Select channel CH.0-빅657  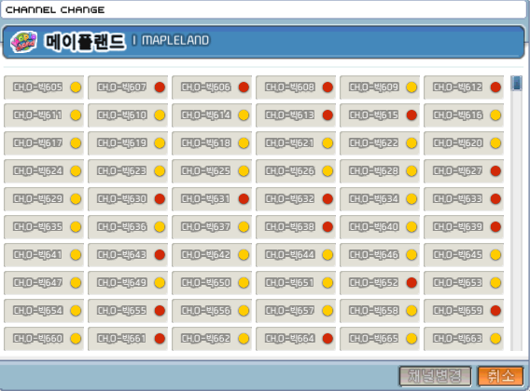pos(296,311)
